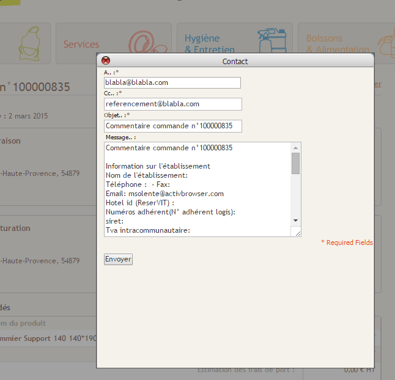395x380 pixels.
Task: Click the message scrollbar up arrow
Action: [295, 148]
